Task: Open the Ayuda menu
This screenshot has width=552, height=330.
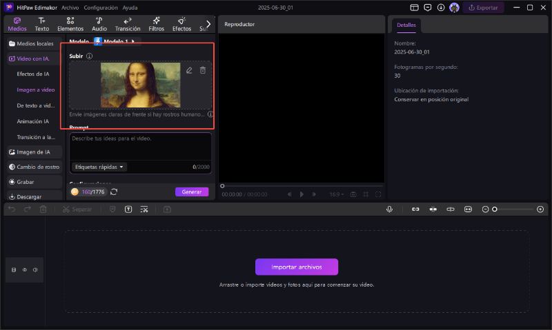Action: pyautogui.click(x=130, y=8)
